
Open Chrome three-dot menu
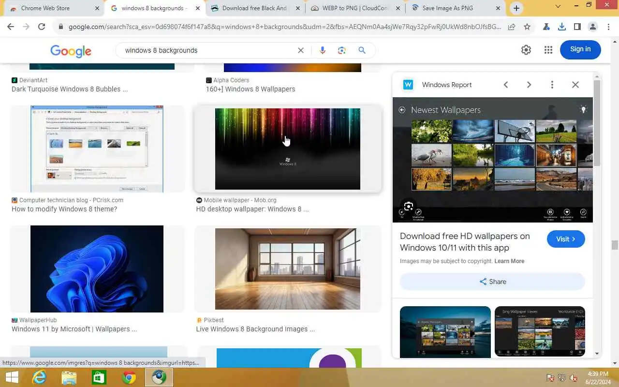pos(608,27)
